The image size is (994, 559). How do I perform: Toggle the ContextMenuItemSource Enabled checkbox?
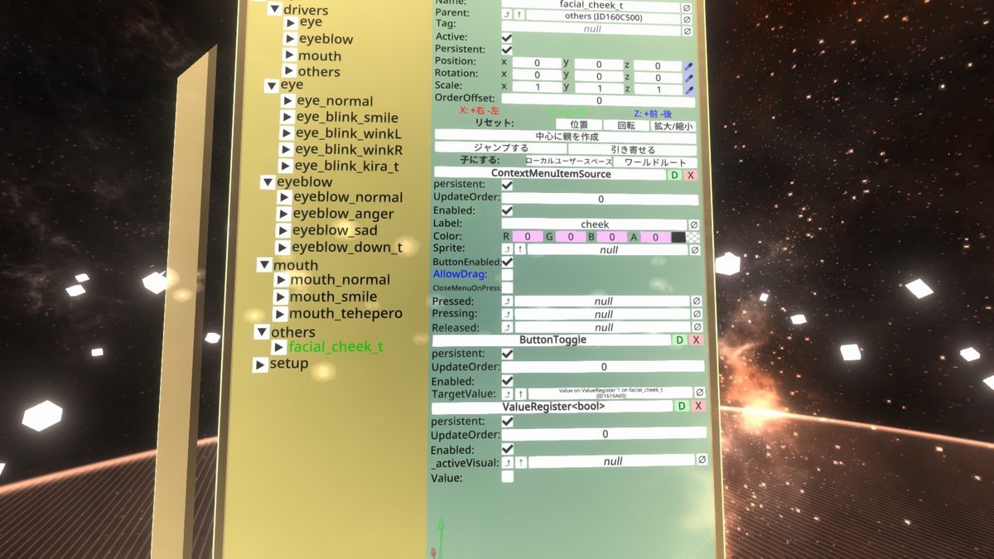tap(508, 211)
